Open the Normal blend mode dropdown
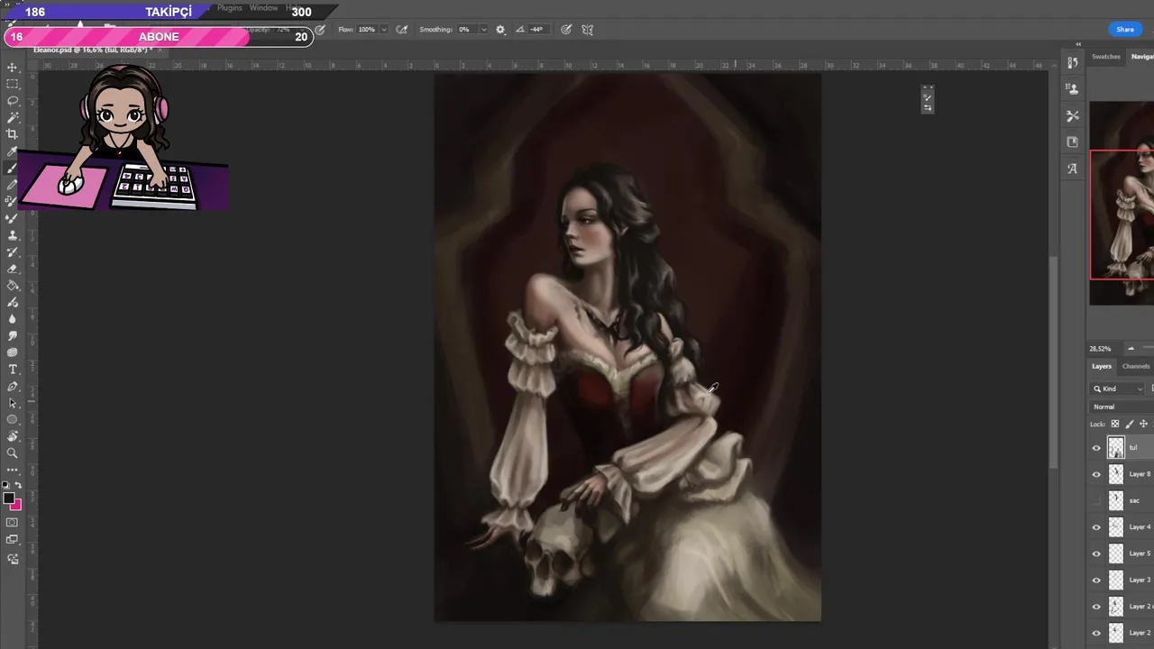Viewport: 1154px width, 649px height. point(1122,407)
